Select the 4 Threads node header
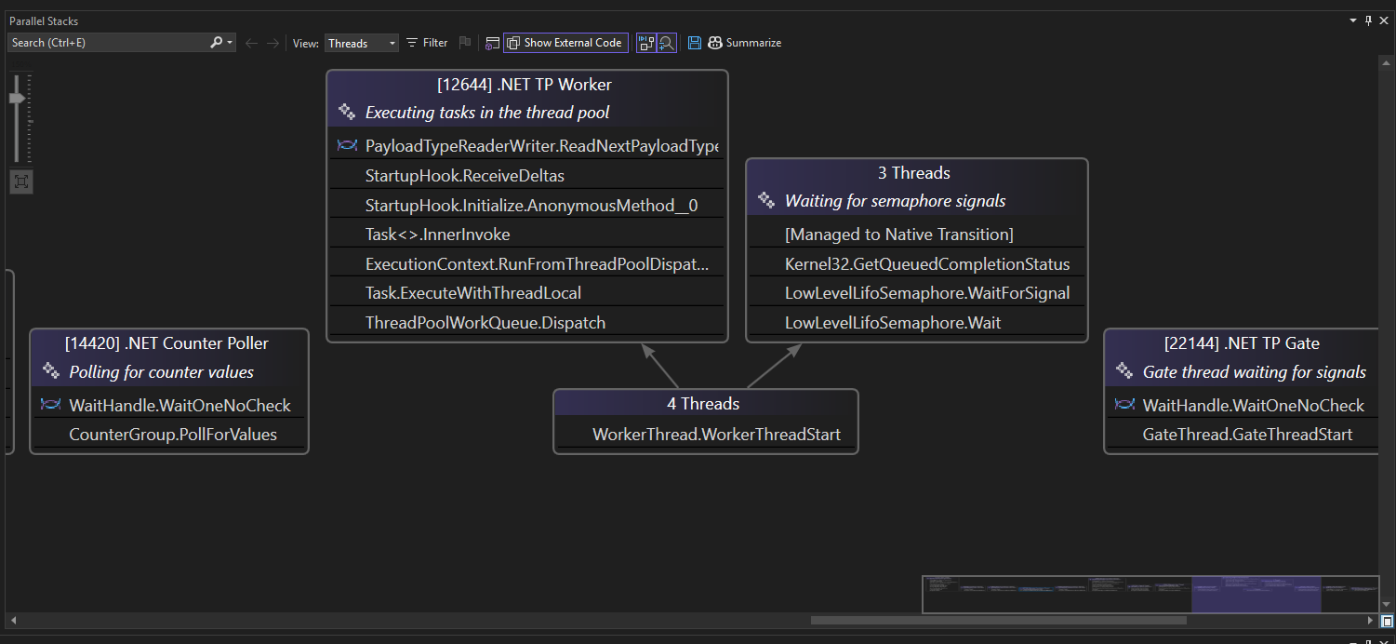Viewport: 1396px width, 644px height. (x=703, y=404)
